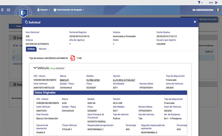Click the Resp panel document icon in background
The width and height of the screenshot is (222, 136).
[x=15, y=84]
